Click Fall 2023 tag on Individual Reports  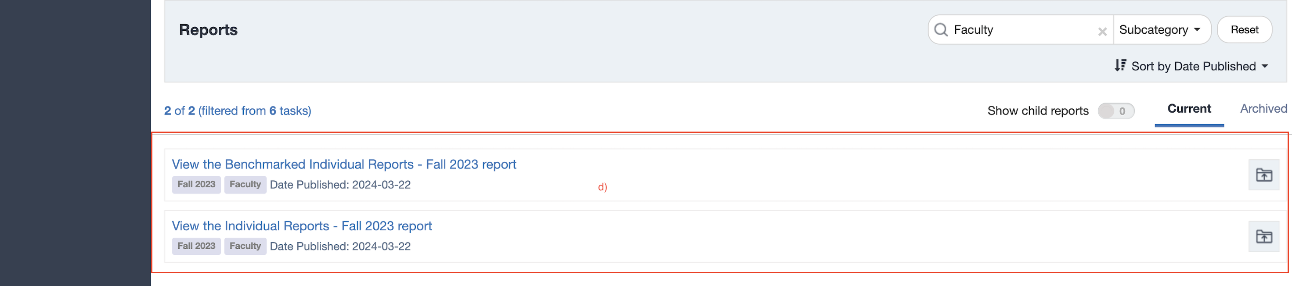[196, 246]
